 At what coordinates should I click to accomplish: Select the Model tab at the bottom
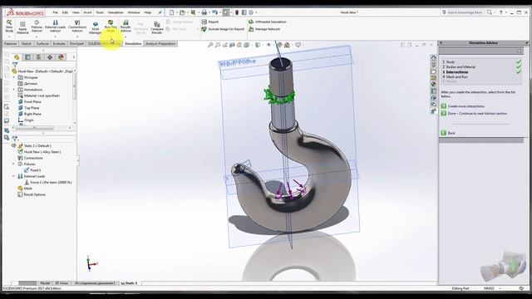tap(45, 283)
